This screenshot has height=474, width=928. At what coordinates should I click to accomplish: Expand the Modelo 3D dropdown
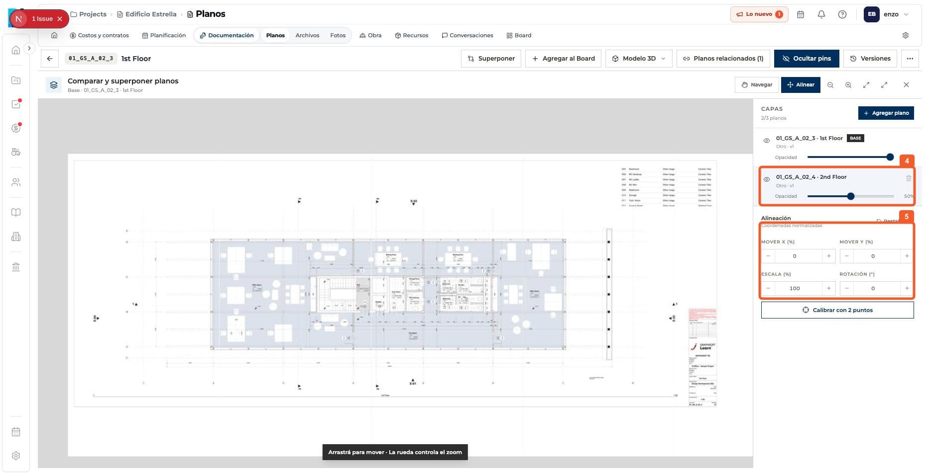pos(639,59)
